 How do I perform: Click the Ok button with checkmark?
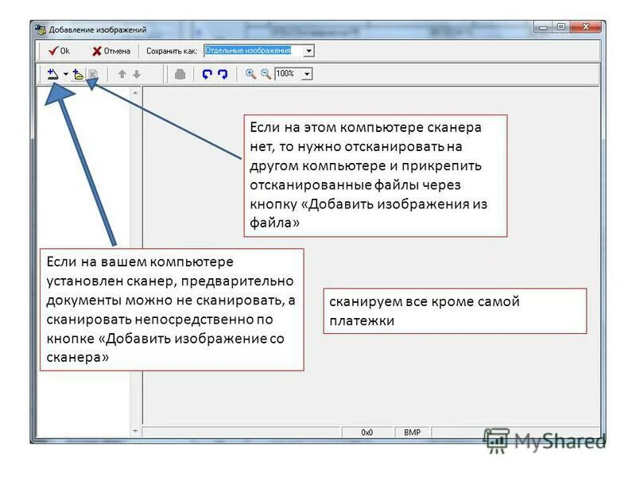(59, 51)
